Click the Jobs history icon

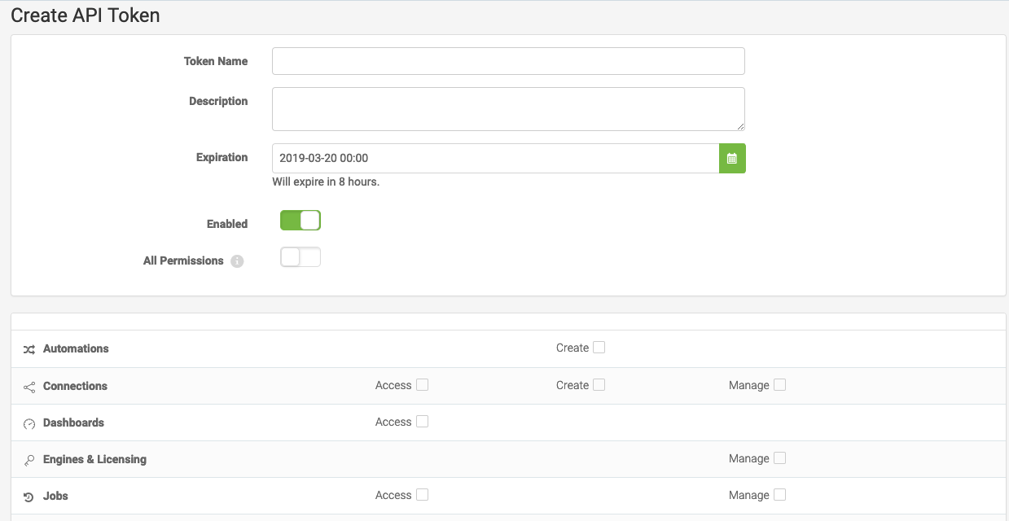pyautogui.click(x=29, y=497)
